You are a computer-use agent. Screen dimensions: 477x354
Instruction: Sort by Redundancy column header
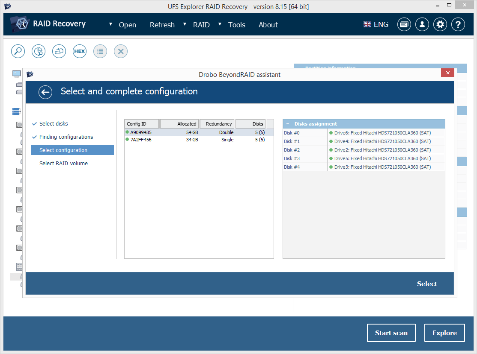[217, 124]
